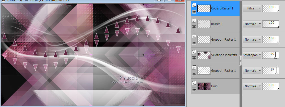This screenshot has height=107, width=285.
Task: Select the Selezione innalzata layer thumbnail
Action: 204,55
